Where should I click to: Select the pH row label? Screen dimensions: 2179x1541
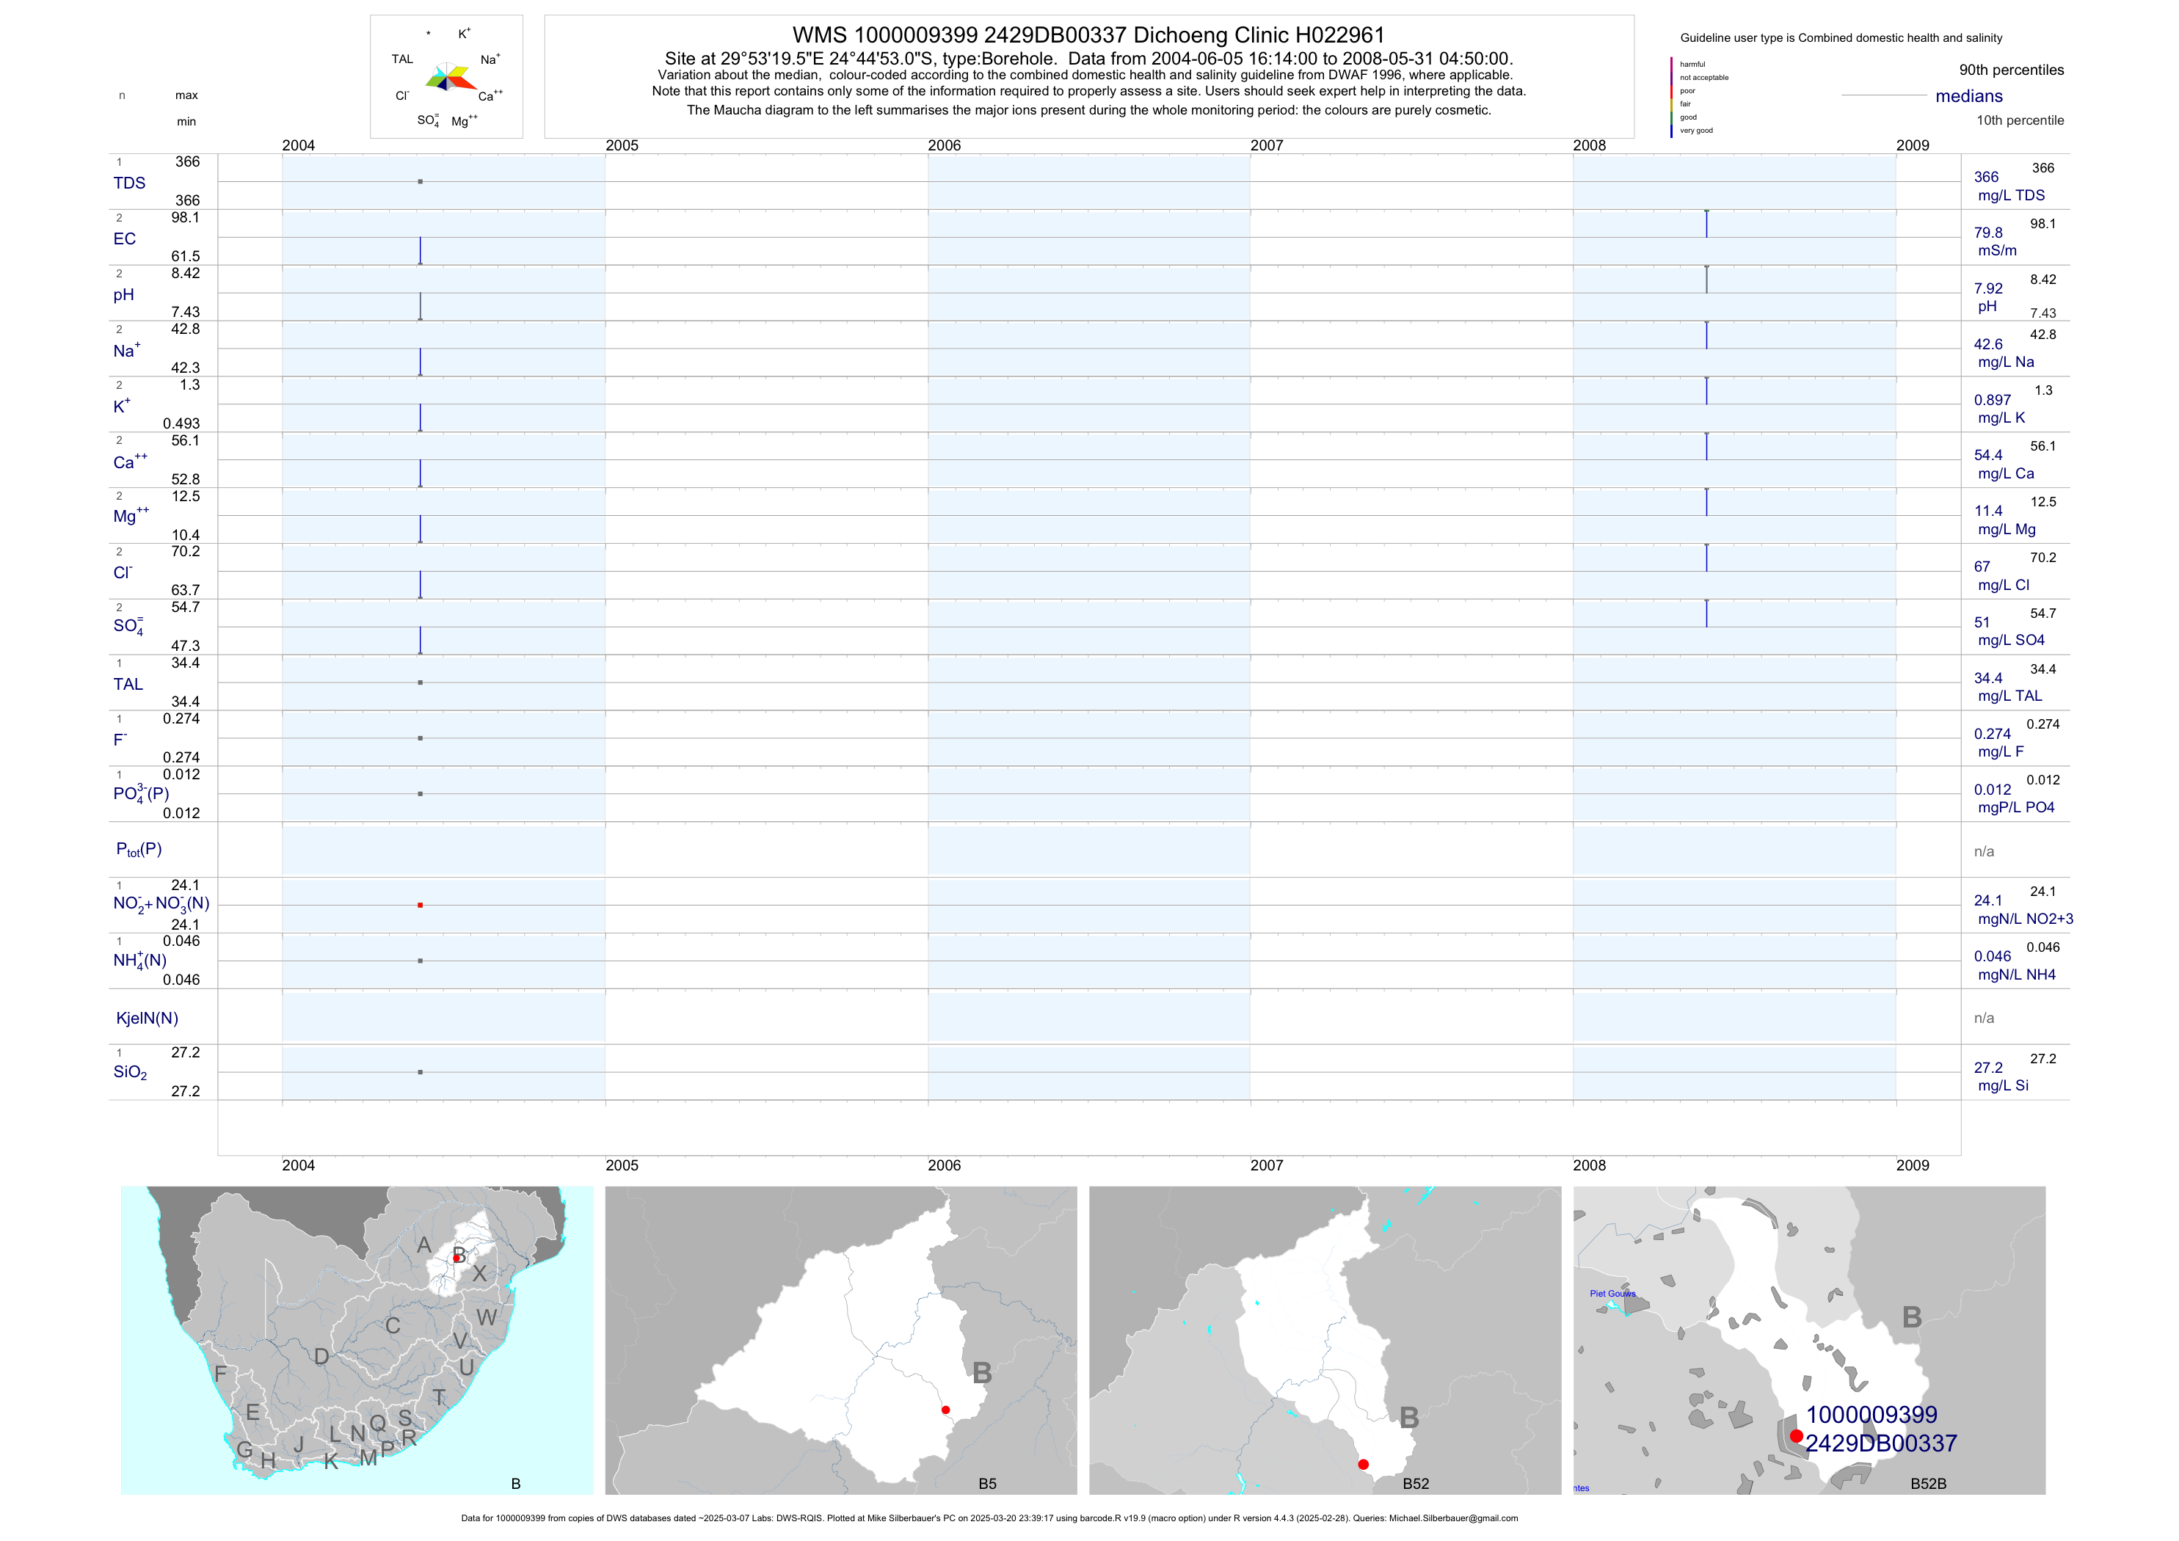[x=124, y=295]
